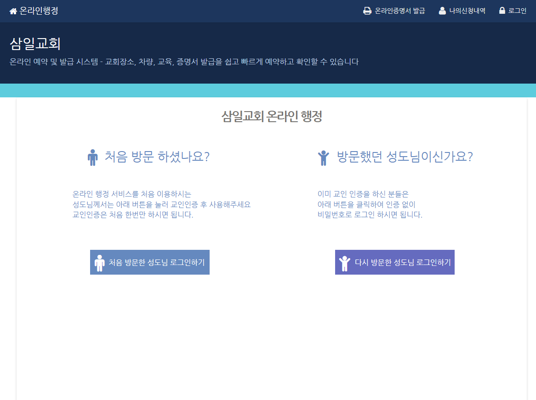Select 로그인 in the top navigation
This screenshot has width=536, height=400.
click(x=517, y=11)
